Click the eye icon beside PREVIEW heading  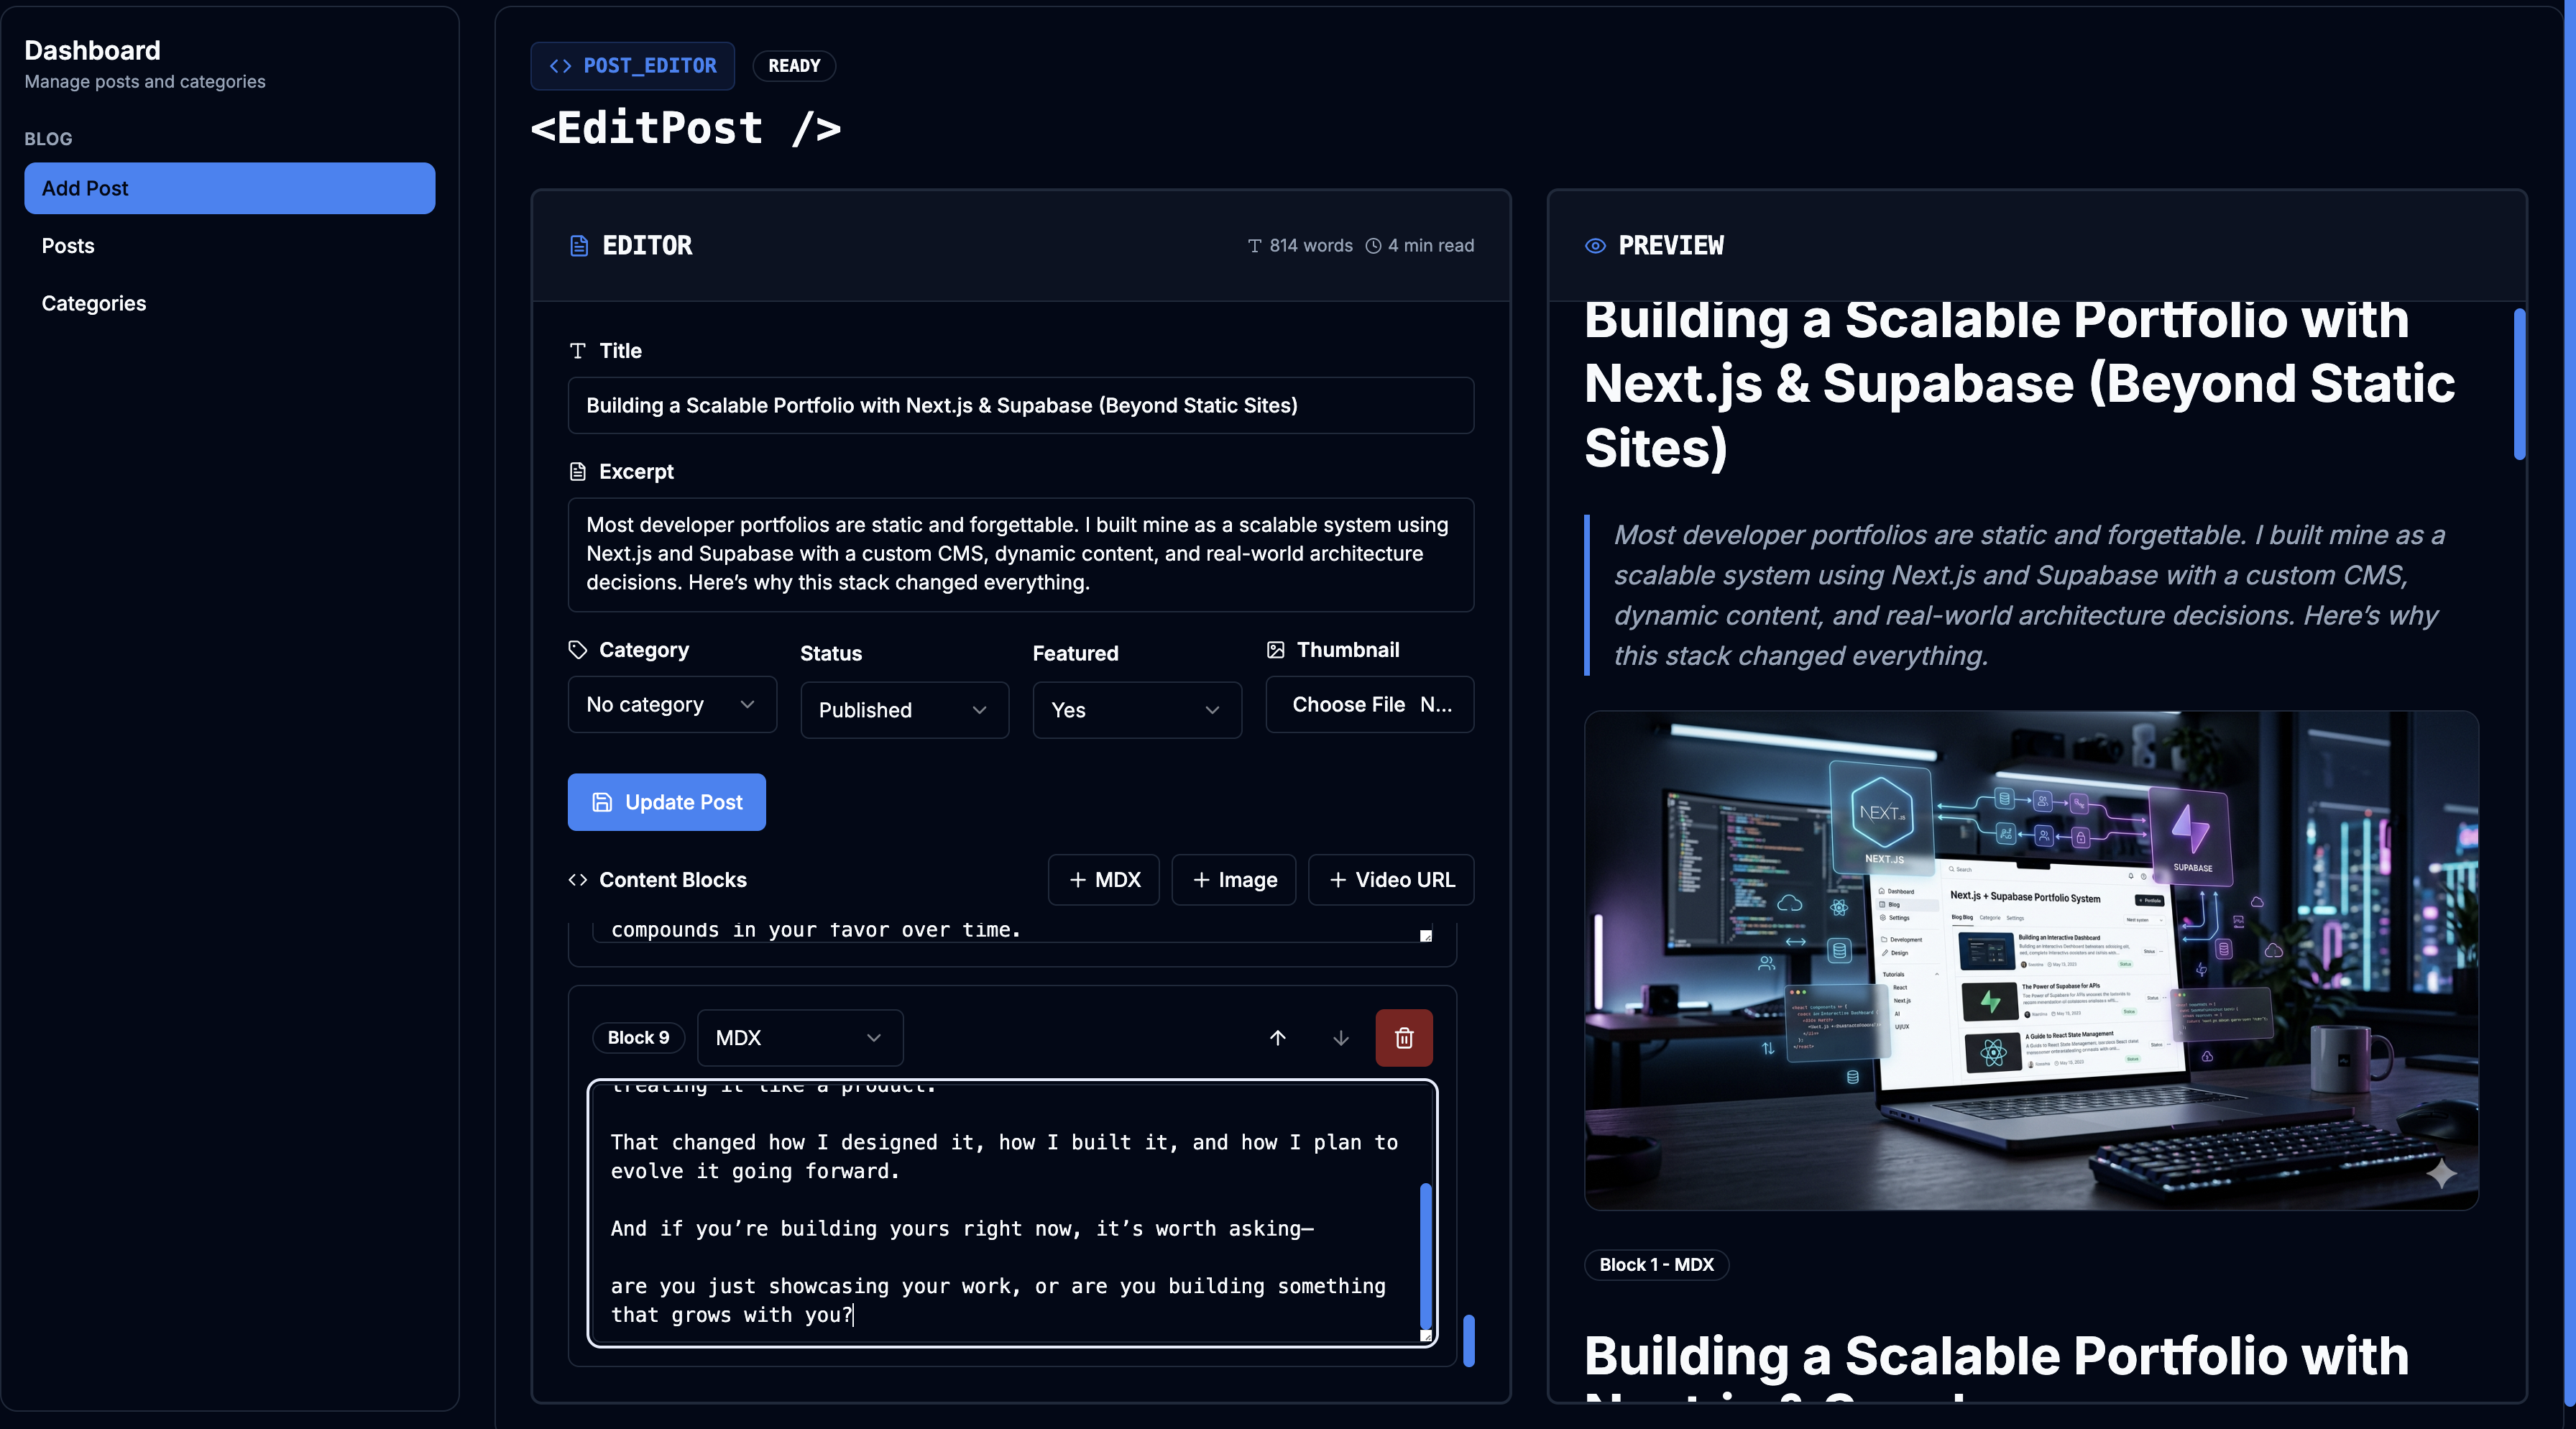coord(1595,246)
